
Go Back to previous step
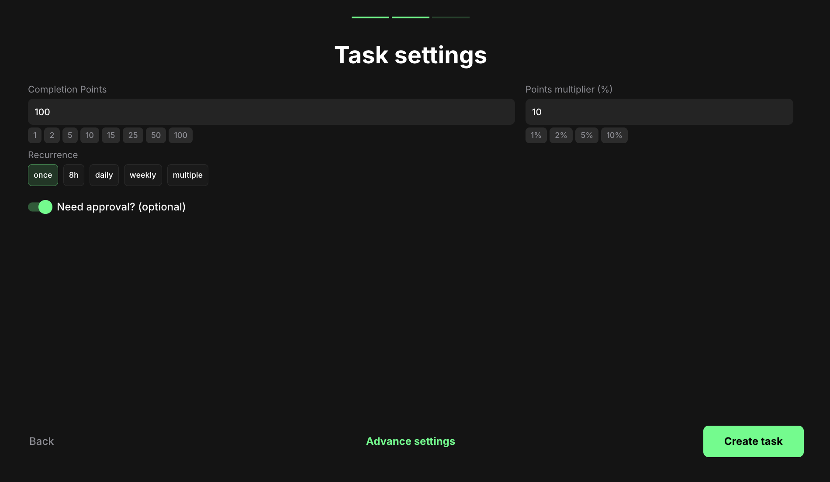click(x=41, y=441)
